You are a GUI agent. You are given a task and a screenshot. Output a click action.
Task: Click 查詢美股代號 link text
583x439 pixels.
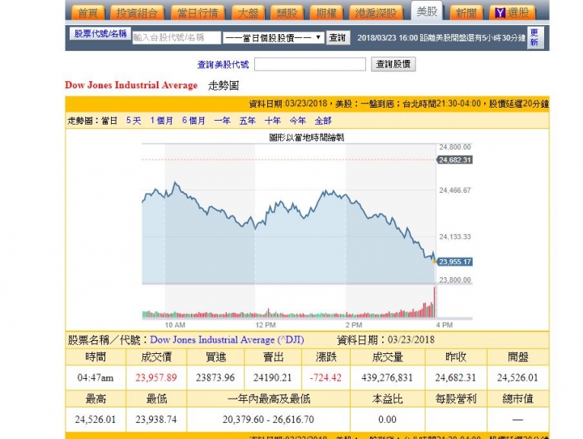click(223, 64)
